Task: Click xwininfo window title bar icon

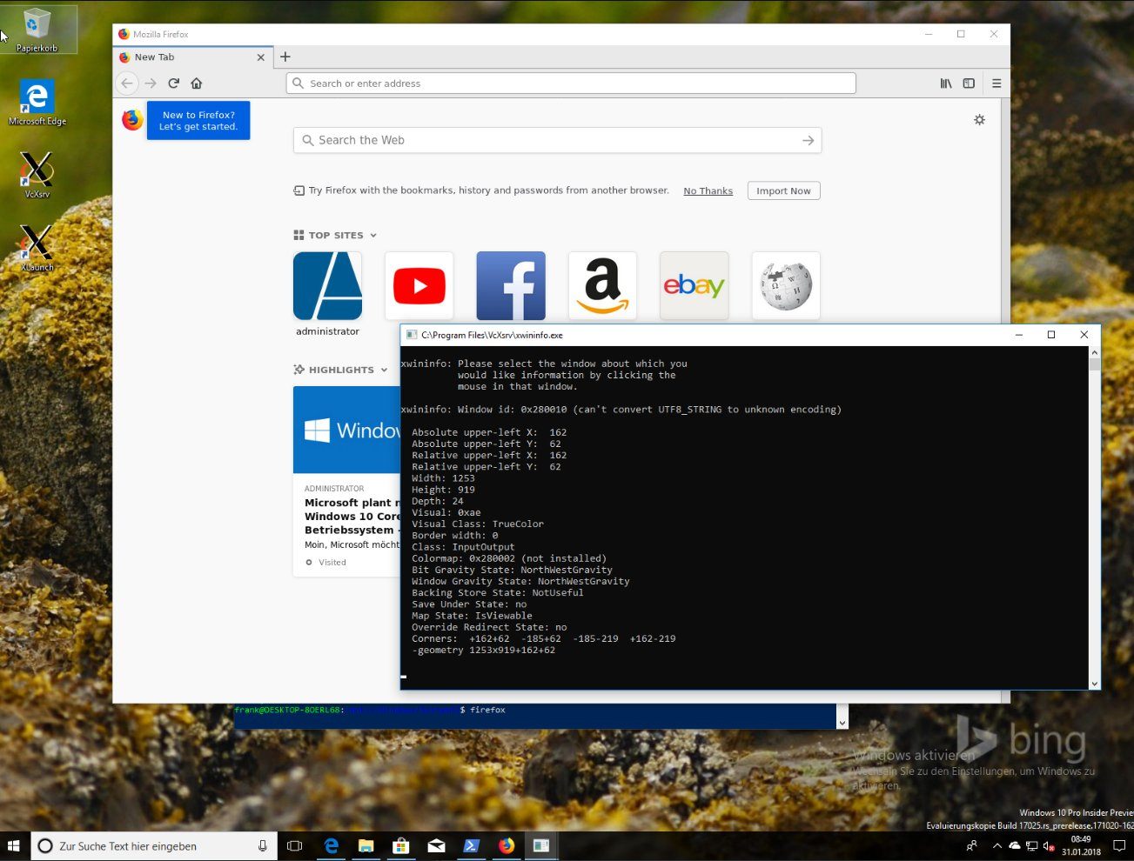Action: pos(412,335)
